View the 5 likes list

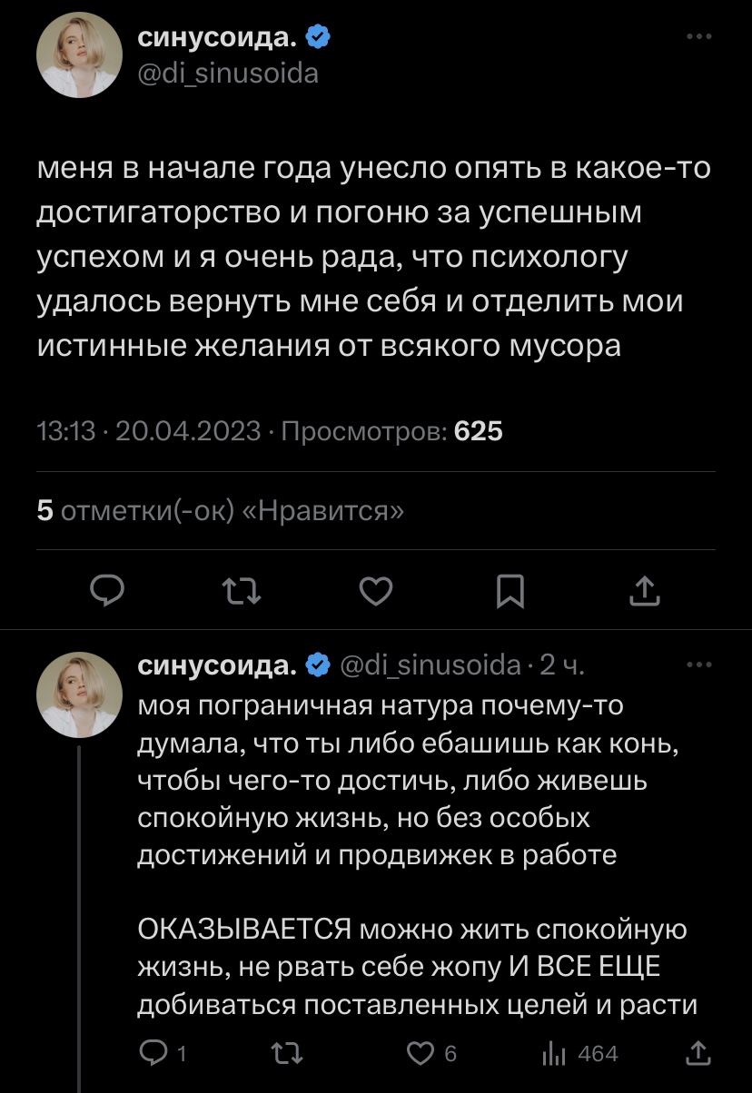point(221,510)
